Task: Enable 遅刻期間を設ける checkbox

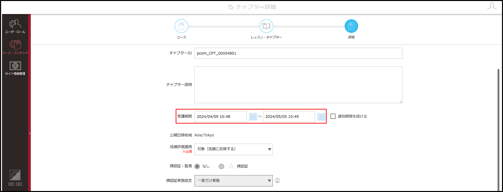Action: 333,116
